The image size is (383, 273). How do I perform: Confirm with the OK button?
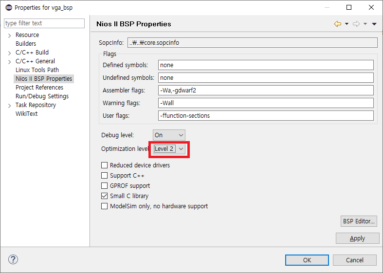307,260
